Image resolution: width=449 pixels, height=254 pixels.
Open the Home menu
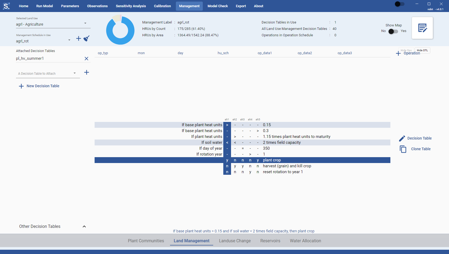(x=24, y=6)
